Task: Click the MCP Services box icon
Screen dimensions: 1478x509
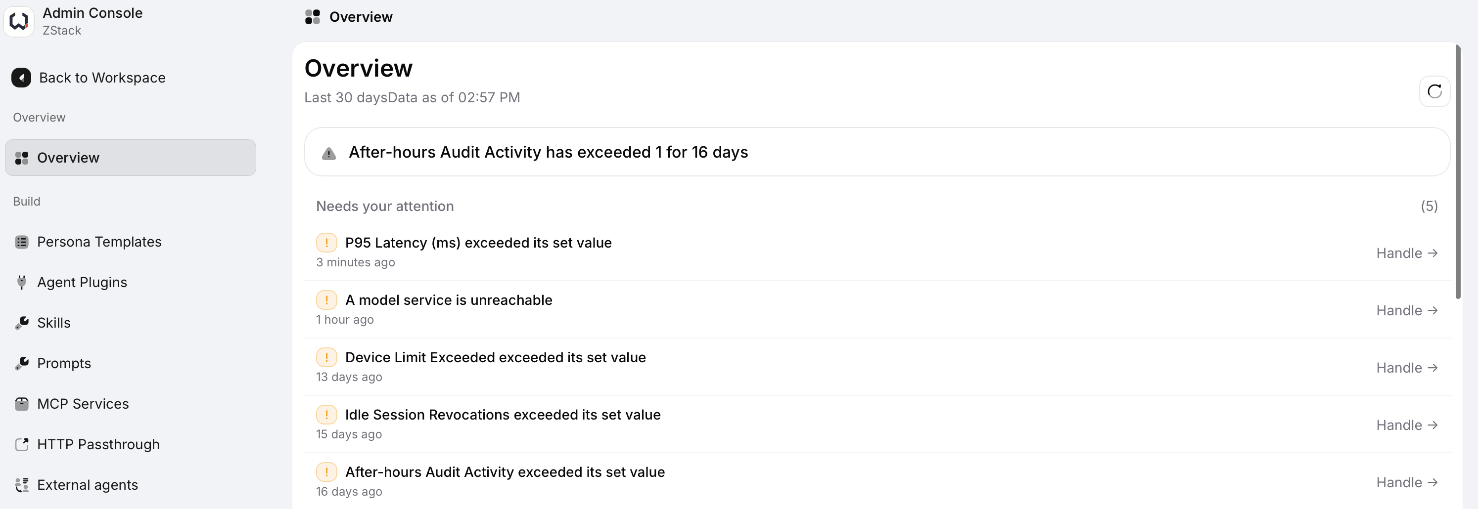Action: pos(22,404)
